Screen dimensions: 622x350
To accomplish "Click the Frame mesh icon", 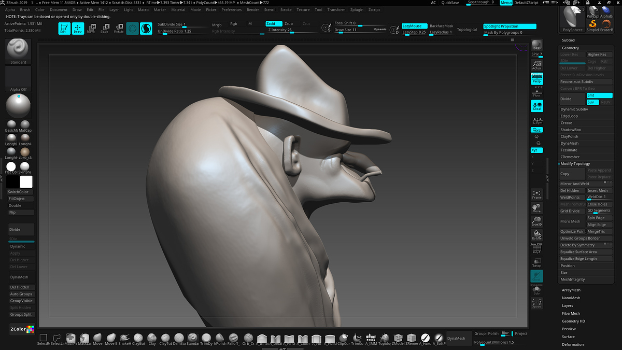I will (x=536, y=194).
